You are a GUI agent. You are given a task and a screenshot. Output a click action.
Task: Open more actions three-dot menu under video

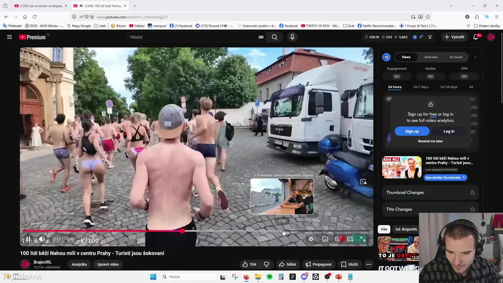click(x=369, y=265)
